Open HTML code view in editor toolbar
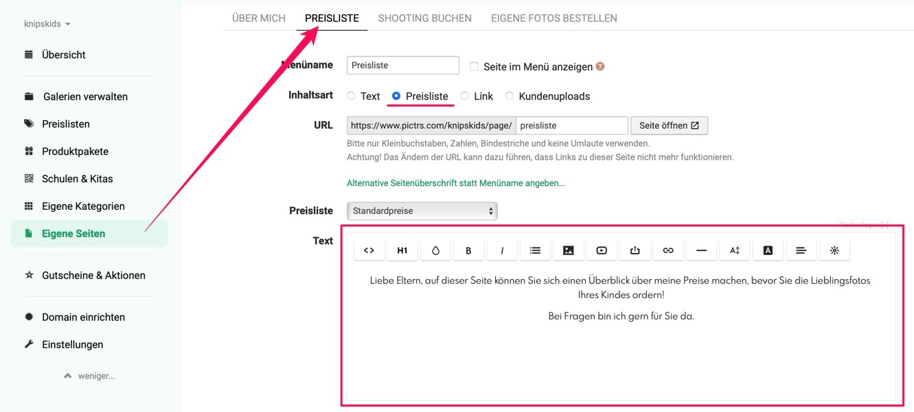 tap(369, 251)
